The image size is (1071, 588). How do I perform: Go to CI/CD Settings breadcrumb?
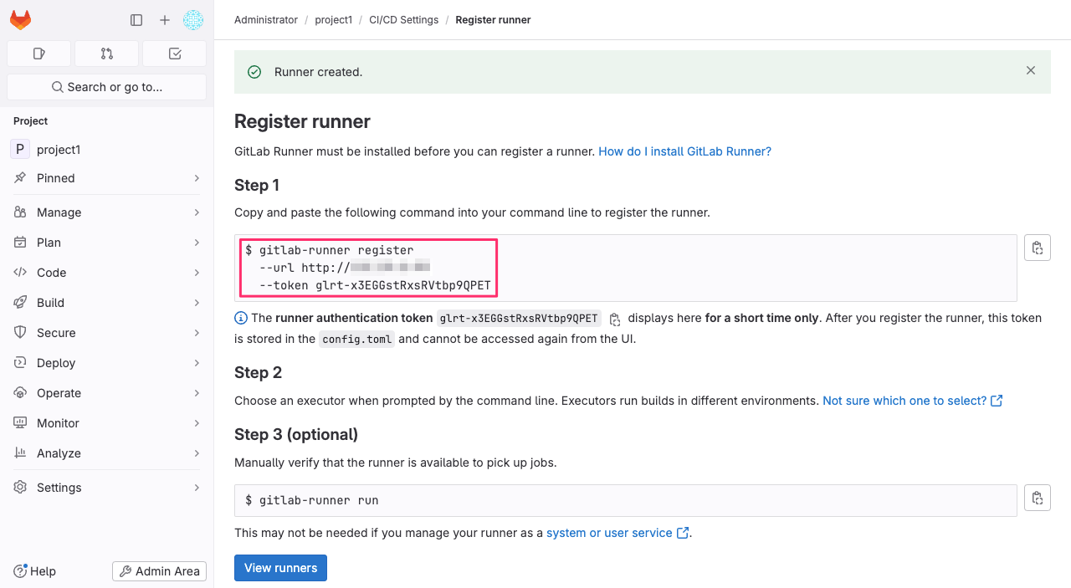[x=404, y=20]
